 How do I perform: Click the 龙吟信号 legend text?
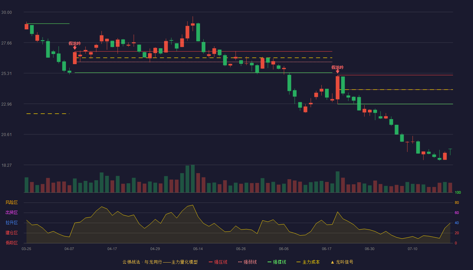(x=345, y=262)
